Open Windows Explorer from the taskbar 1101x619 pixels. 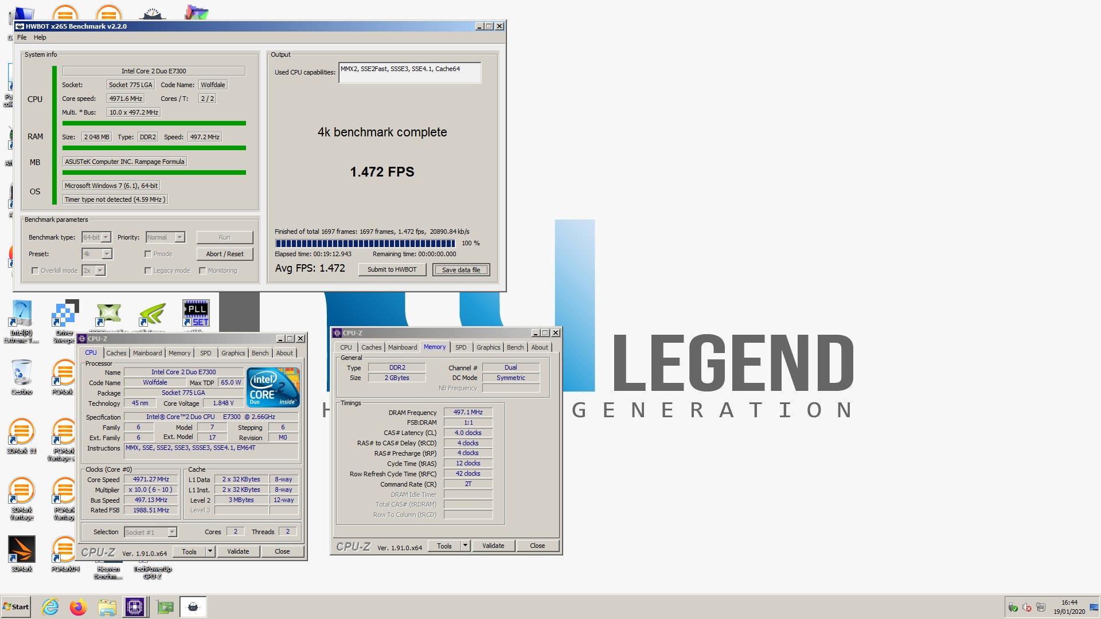click(107, 607)
